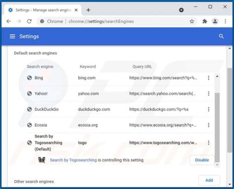The image size is (234, 189).
Task: Open more actions for Togosearching
Action: [209, 143]
